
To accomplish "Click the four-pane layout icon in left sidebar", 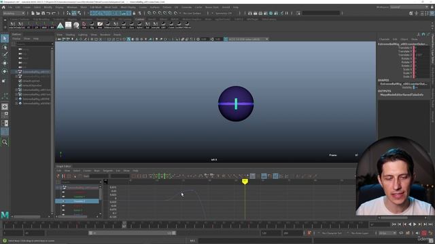I will (5, 115).
